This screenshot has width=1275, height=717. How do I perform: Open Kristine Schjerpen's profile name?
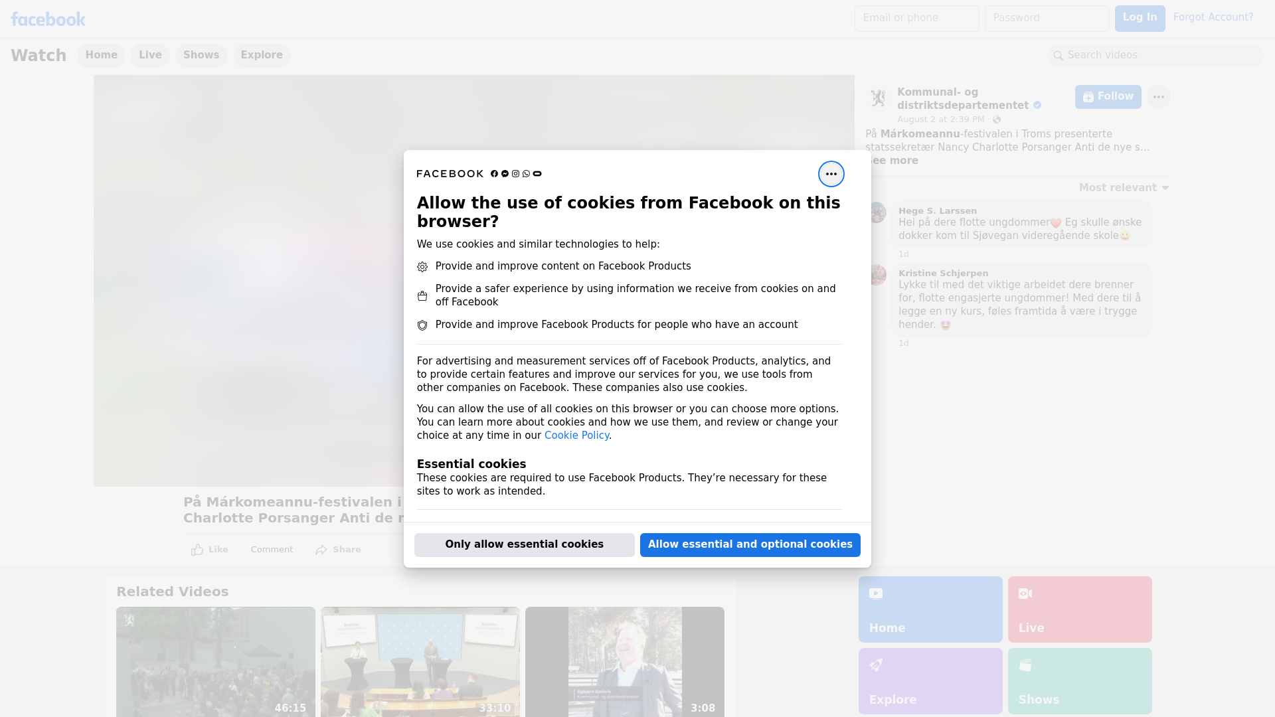click(x=943, y=274)
